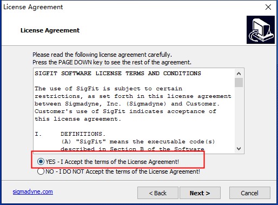278x205 pixels.
Task: Click the bold License Agreement header
Action: (50, 30)
